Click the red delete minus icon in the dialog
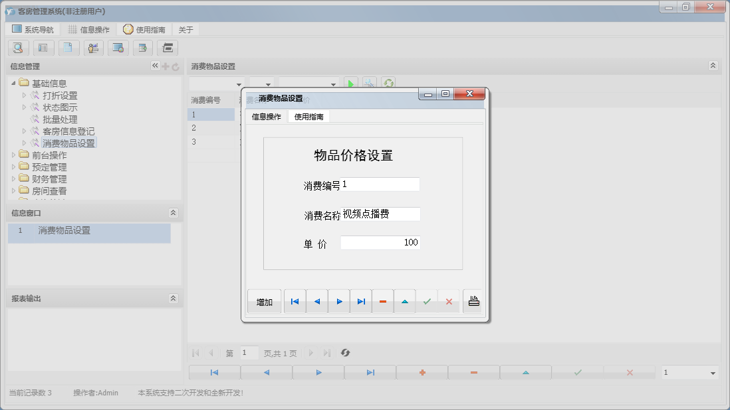Image resolution: width=730 pixels, height=410 pixels. (x=383, y=301)
